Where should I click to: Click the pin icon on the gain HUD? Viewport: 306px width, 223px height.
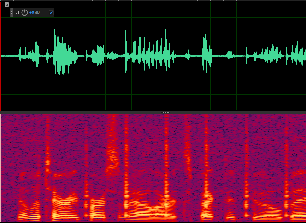51,13
